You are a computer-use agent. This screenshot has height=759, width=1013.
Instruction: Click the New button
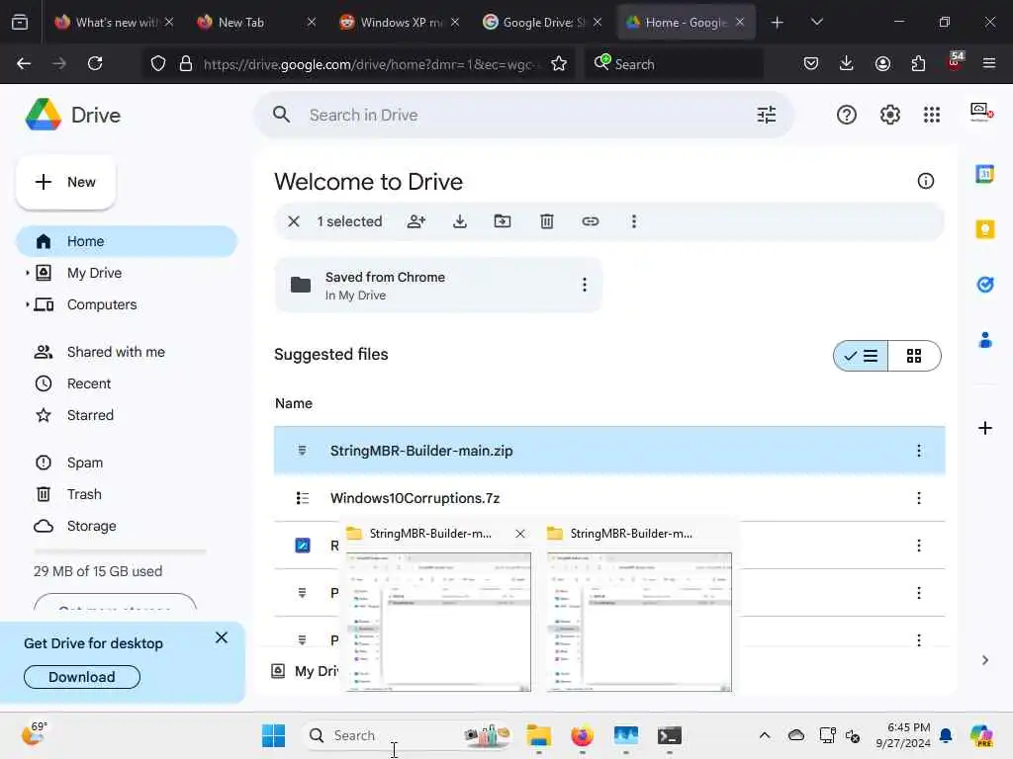click(66, 182)
